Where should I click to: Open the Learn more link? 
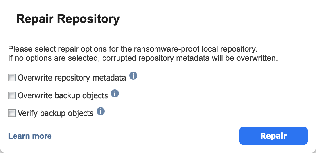click(x=30, y=136)
